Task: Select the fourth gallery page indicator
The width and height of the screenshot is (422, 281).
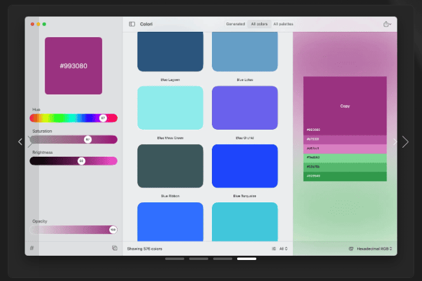Action: (247, 259)
